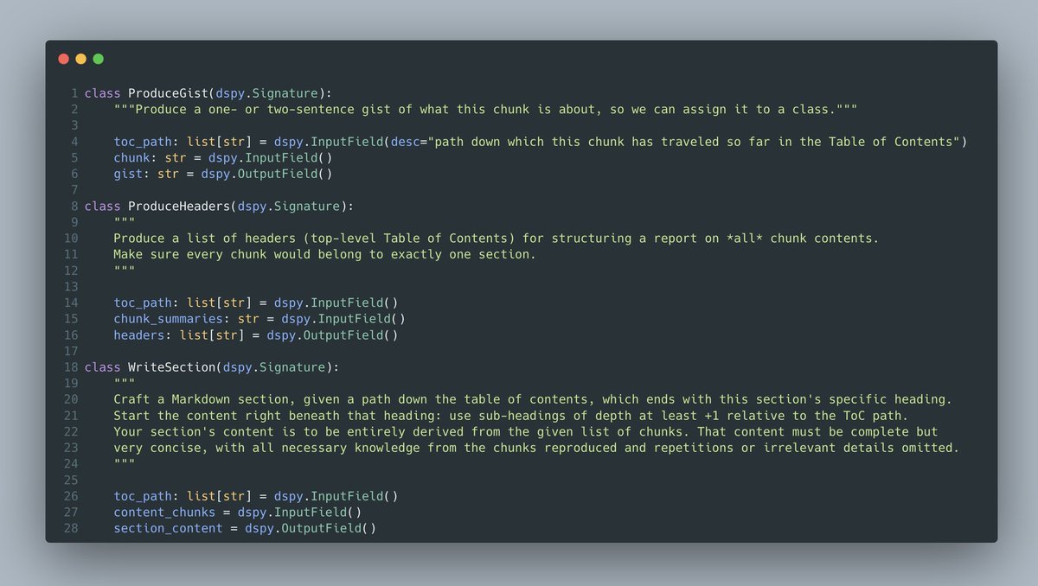Click the gist output field variable

(x=128, y=174)
